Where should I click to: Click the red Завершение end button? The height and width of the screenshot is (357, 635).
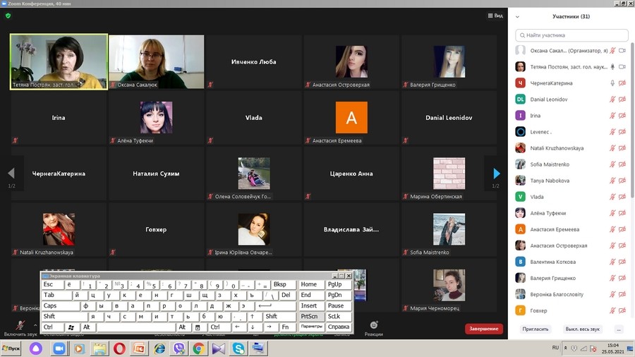pos(484,329)
